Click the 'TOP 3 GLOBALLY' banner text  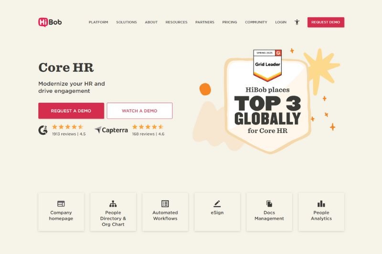267,111
